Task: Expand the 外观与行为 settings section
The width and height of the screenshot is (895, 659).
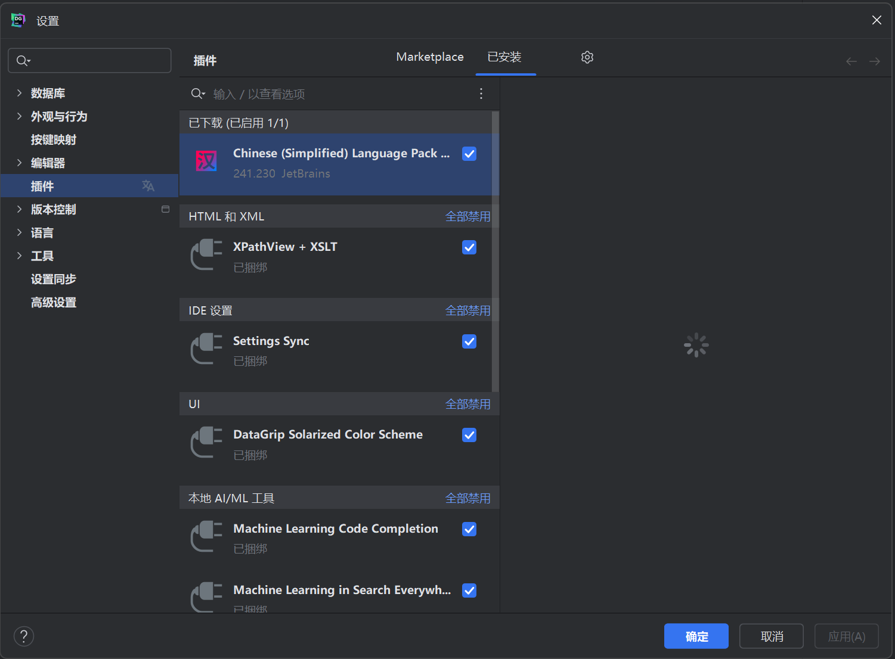Action: (19, 116)
